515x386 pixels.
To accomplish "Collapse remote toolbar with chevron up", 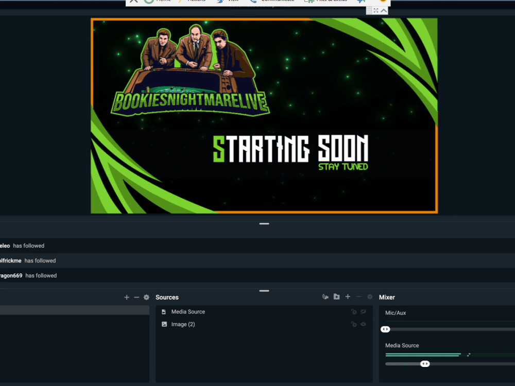I will point(384,10).
